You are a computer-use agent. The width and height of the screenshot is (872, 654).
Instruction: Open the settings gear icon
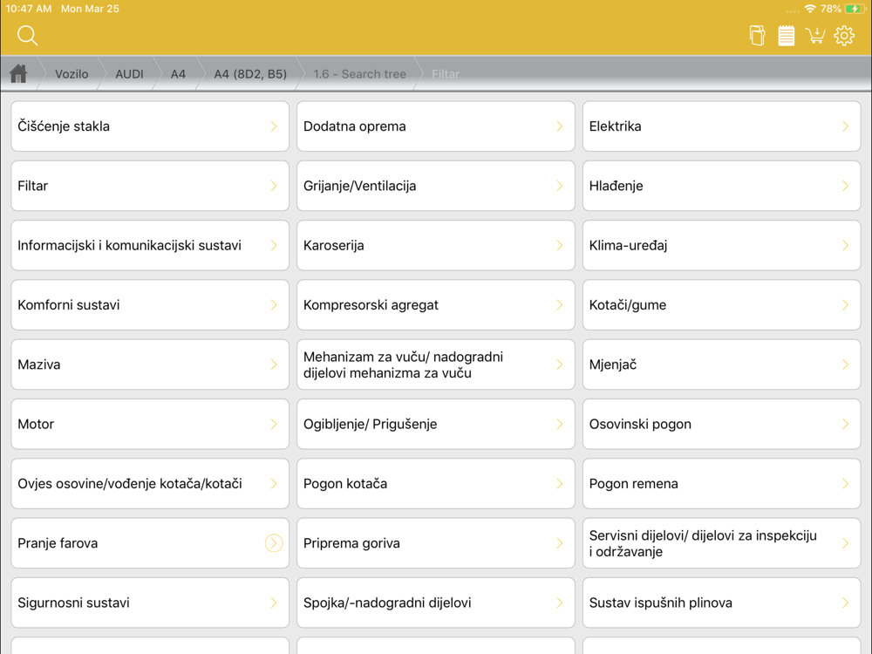coord(844,36)
